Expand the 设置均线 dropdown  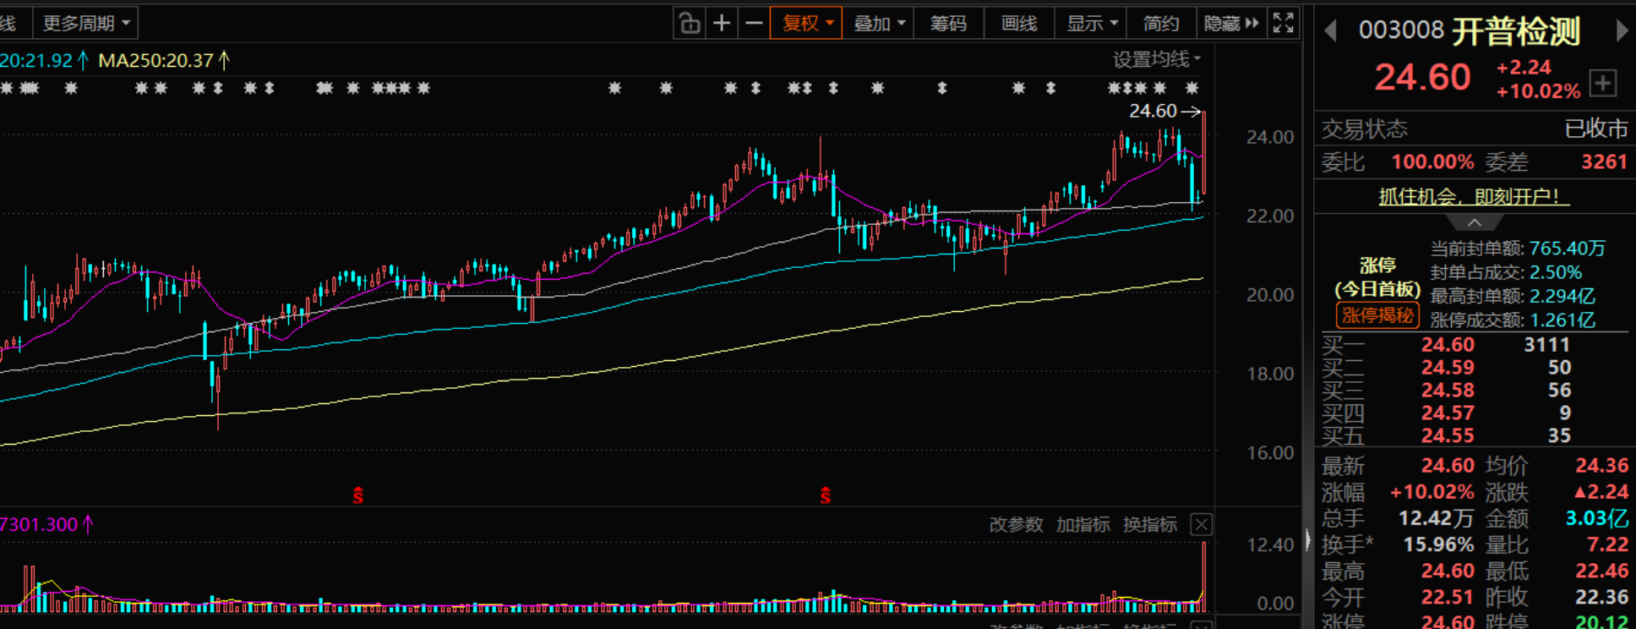(1156, 59)
